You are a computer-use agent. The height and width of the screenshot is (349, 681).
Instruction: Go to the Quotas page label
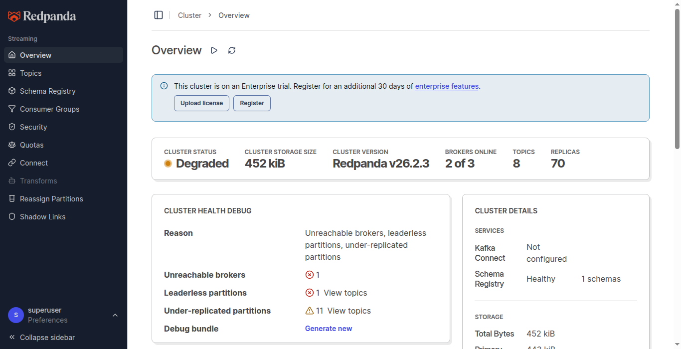(x=32, y=145)
